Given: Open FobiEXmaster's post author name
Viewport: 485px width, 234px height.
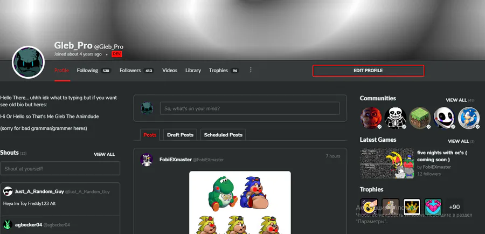Looking at the screenshot, I should coord(175,160).
